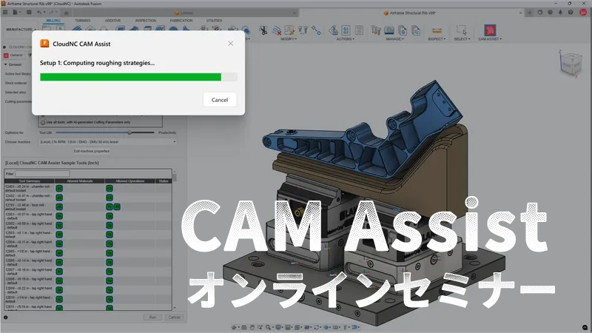Image resolution: width=592 pixels, height=333 pixels.
Task: Click the Save icon
Action: tap(29, 13)
